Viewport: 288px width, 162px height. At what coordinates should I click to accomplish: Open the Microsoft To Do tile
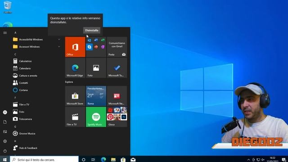117,68
